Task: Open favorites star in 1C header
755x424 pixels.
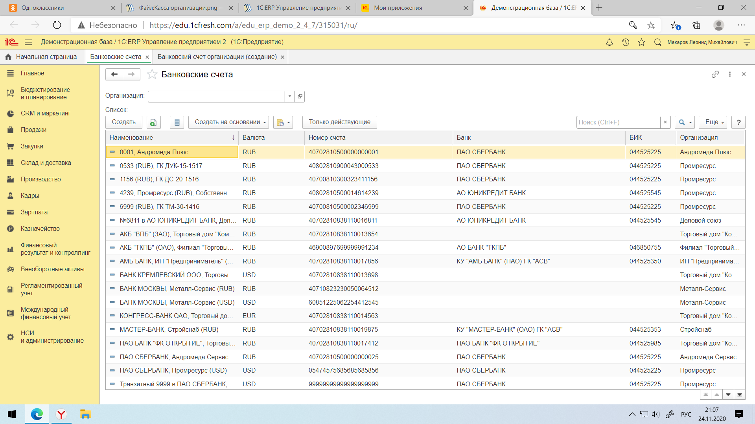Action: [x=641, y=42]
